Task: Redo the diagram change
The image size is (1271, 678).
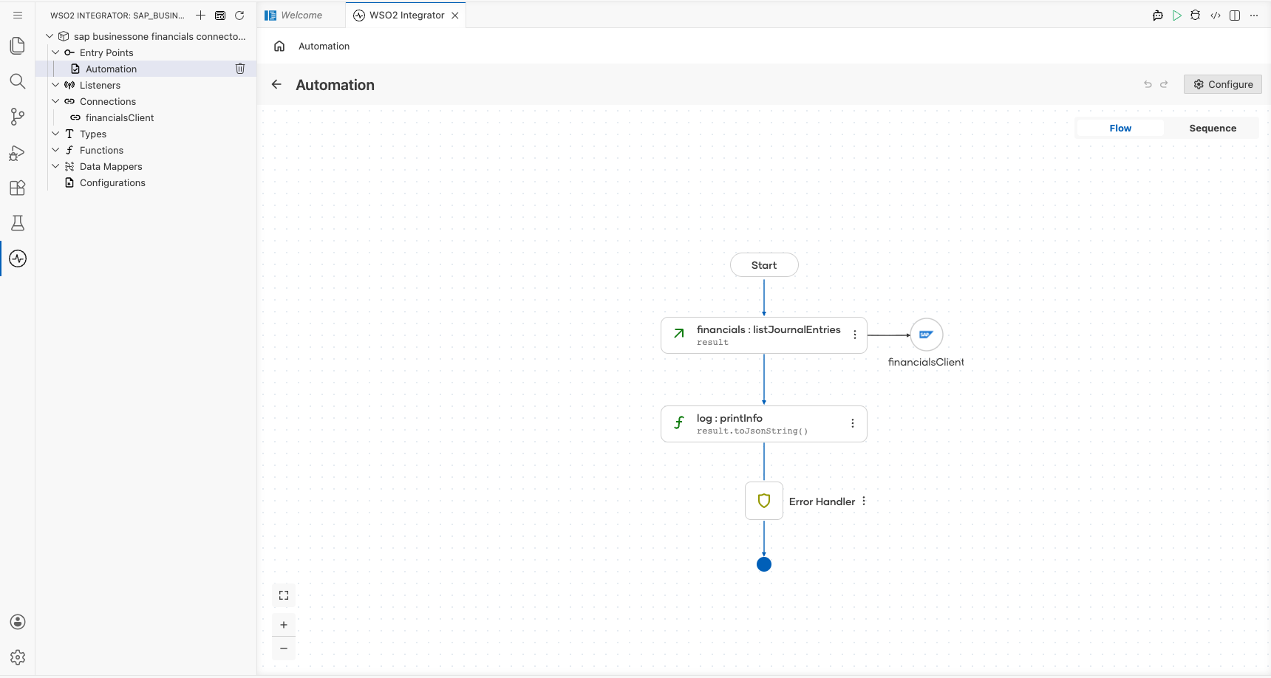Action: (1164, 84)
